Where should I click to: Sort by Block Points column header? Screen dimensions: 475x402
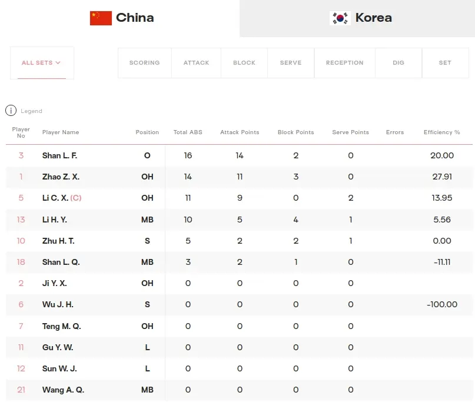[x=295, y=132]
